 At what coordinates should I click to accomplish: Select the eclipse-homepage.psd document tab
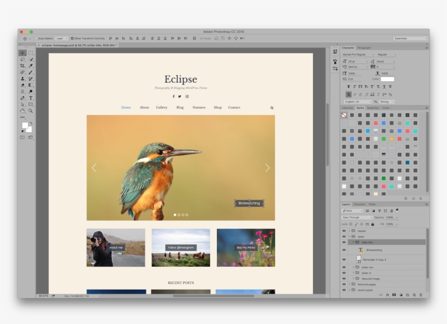[x=79, y=45]
